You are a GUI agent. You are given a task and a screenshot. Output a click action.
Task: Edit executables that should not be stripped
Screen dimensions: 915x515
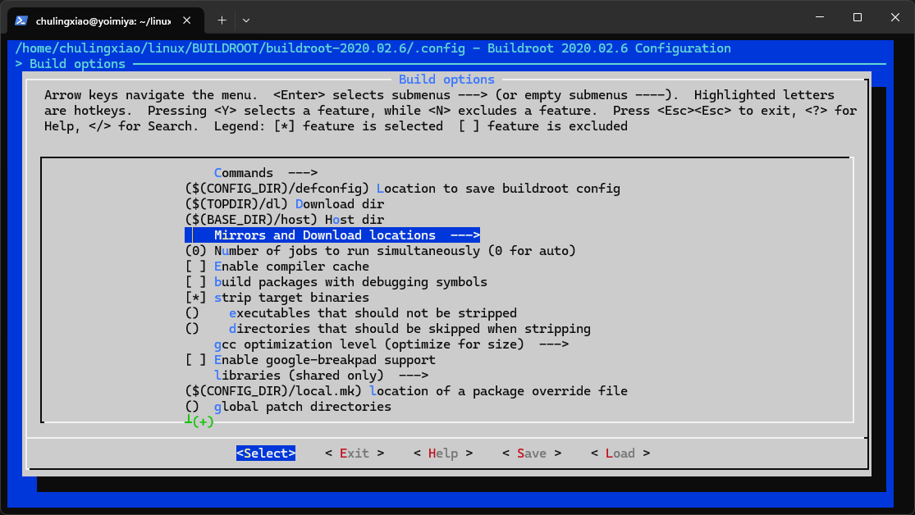pos(350,313)
